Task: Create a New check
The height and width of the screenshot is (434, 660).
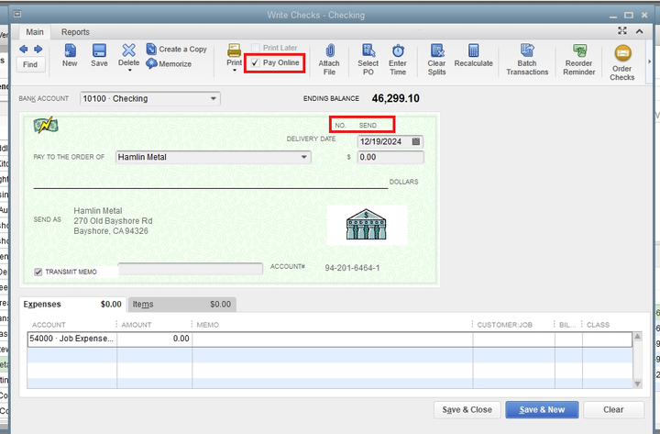Action: tap(70, 55)
